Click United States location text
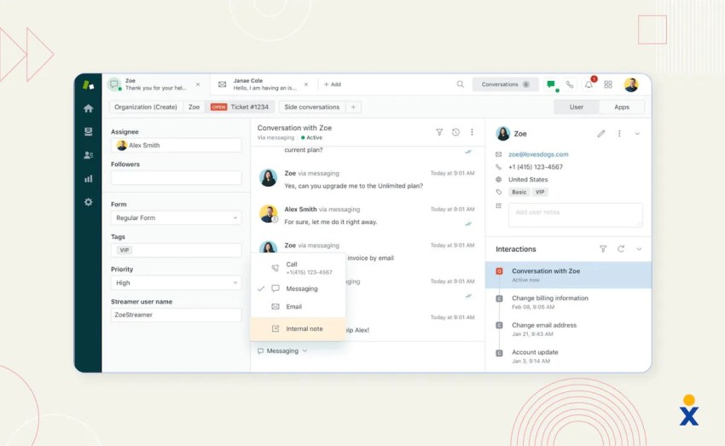This screenshot has width=725, height=446. [x=528, y=179]
